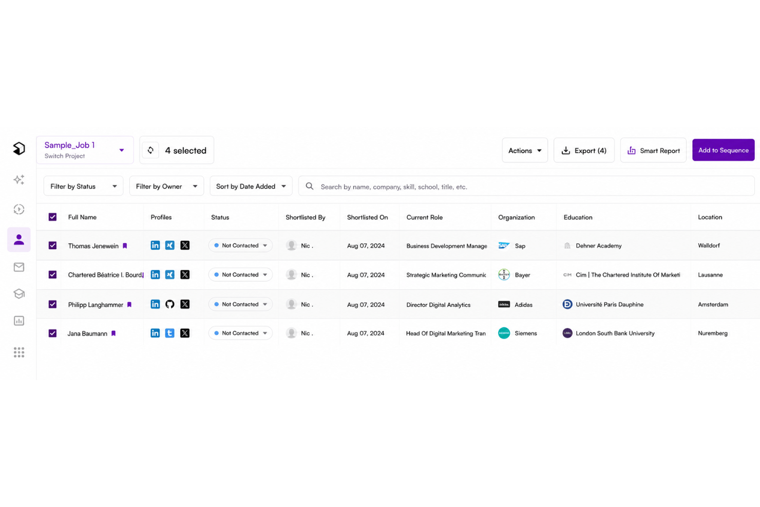
Task: Click bookmark icon next to Jana Baumann
Action: [x=113, y=333]
